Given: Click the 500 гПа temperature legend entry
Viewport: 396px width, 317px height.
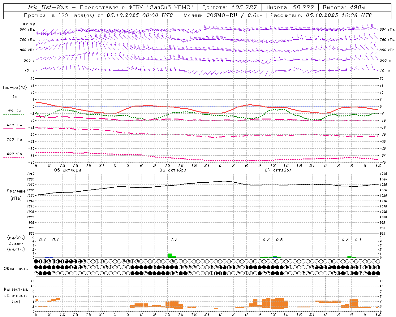Looking at the screenshot, I should (x=15, y=154).
